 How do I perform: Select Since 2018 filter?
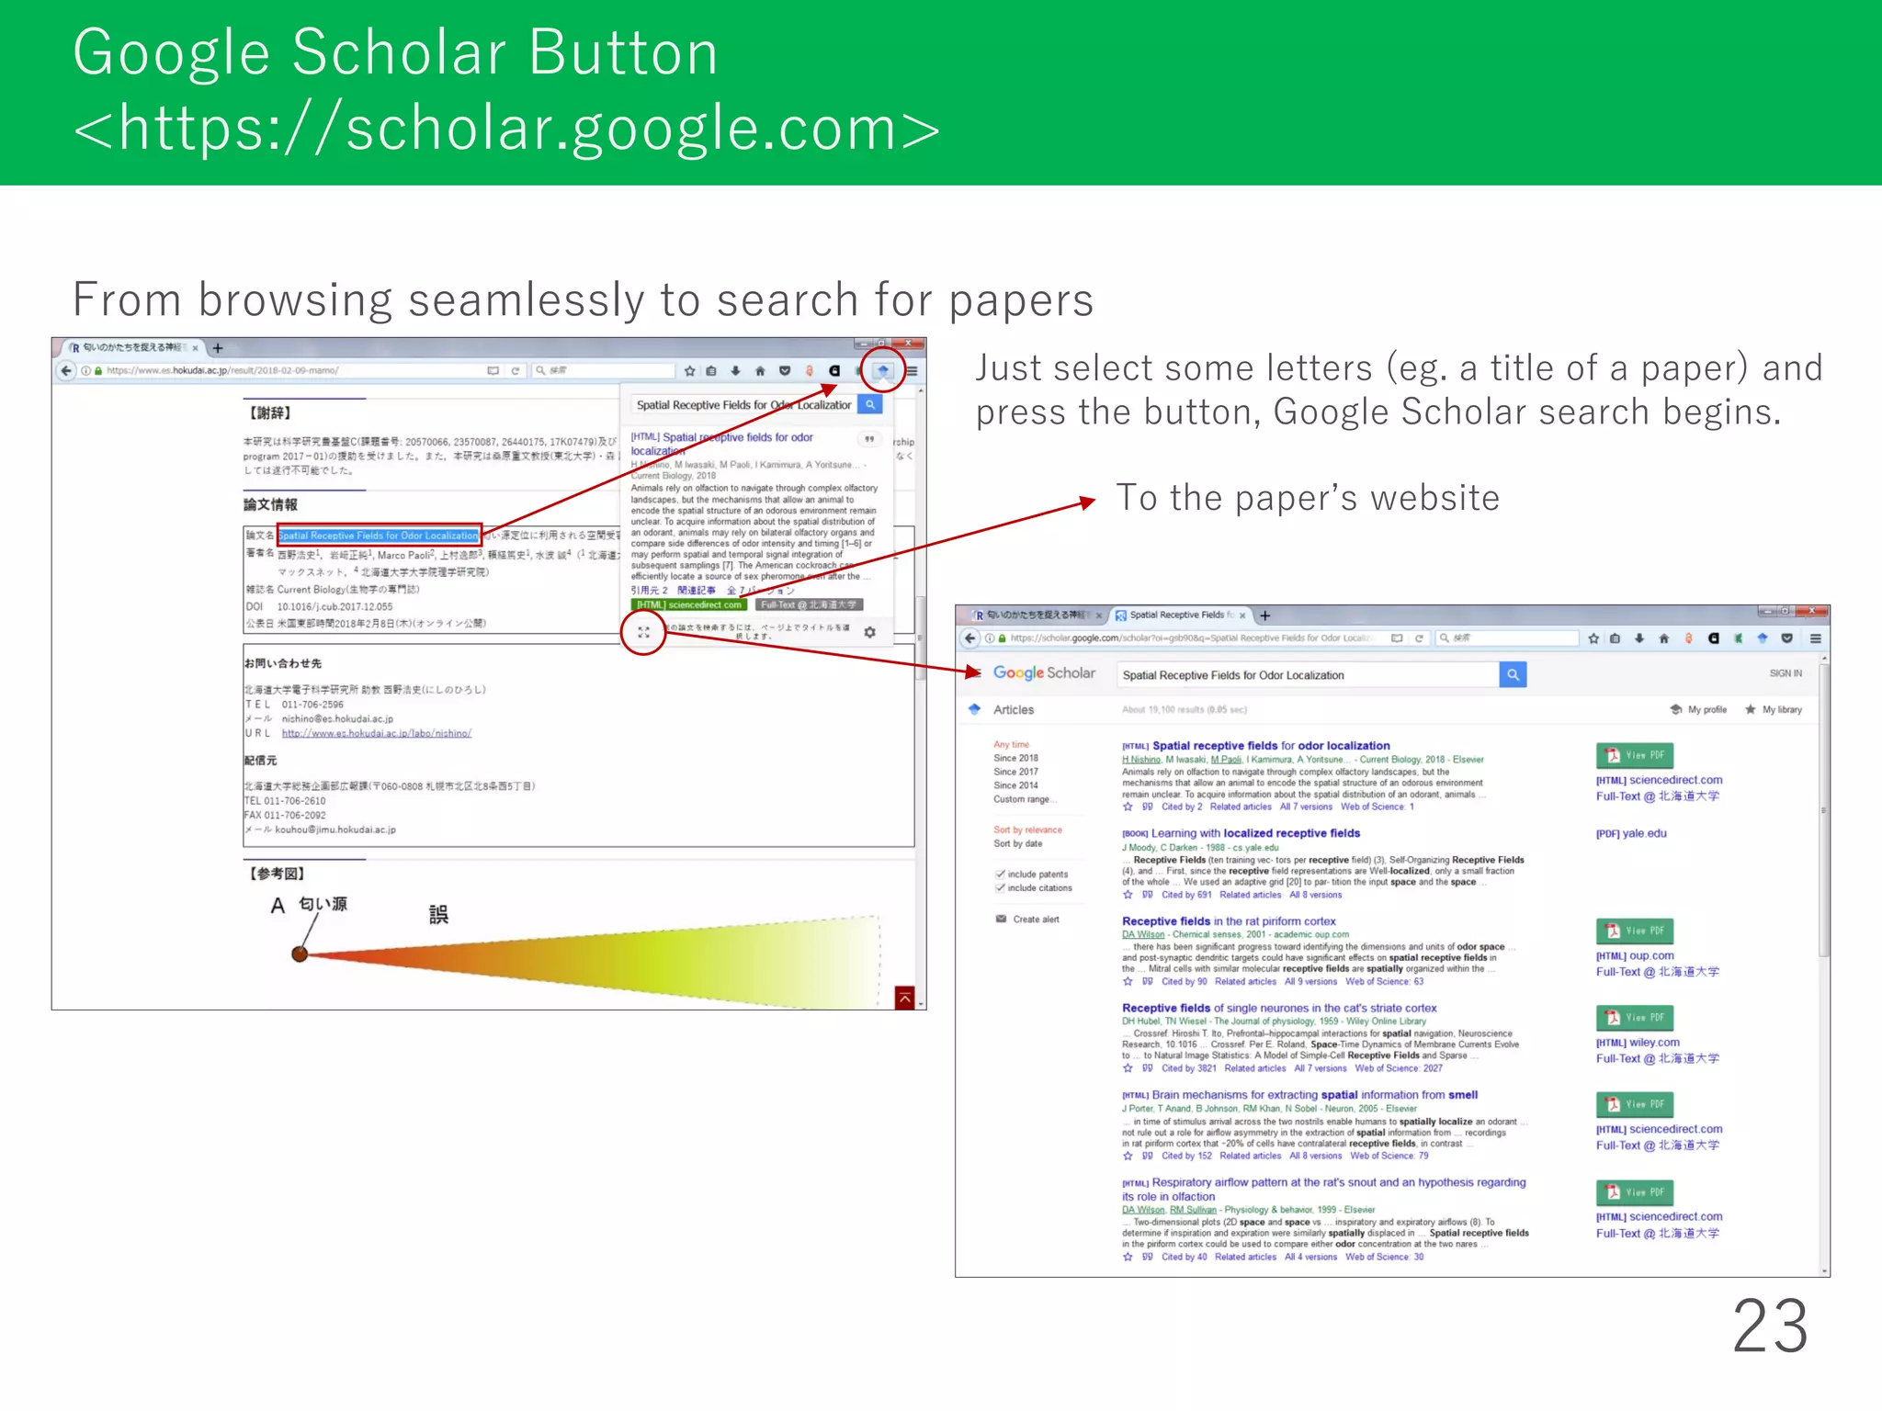click(1015, 759)
